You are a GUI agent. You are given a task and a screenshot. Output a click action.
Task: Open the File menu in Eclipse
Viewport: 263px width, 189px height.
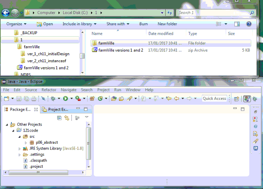pyautogui.click(x=6, y=90)
